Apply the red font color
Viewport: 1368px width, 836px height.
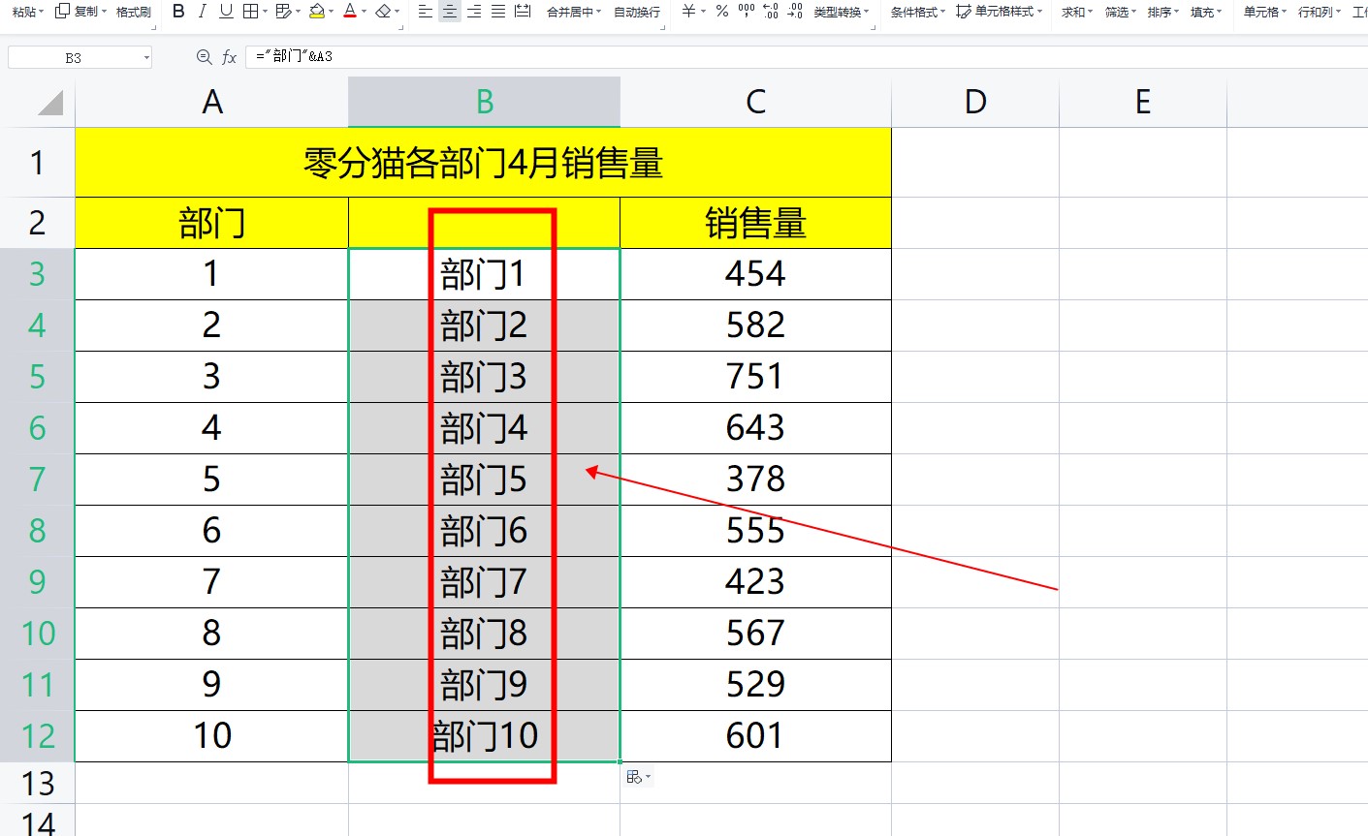(x=350, y=12)
